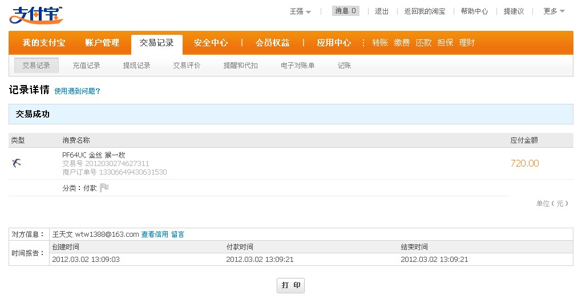The image size is (586, 299).
Task: Click the gray flag icon beside 付款
Action: pos(104,188)
